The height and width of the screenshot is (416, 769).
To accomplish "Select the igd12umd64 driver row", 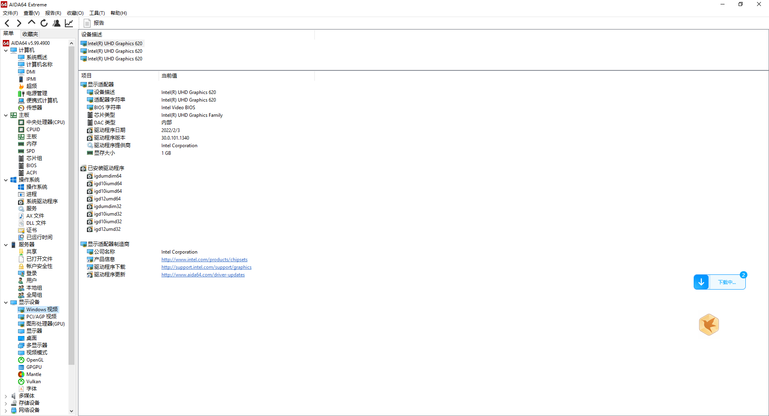I will click(104, 199).
